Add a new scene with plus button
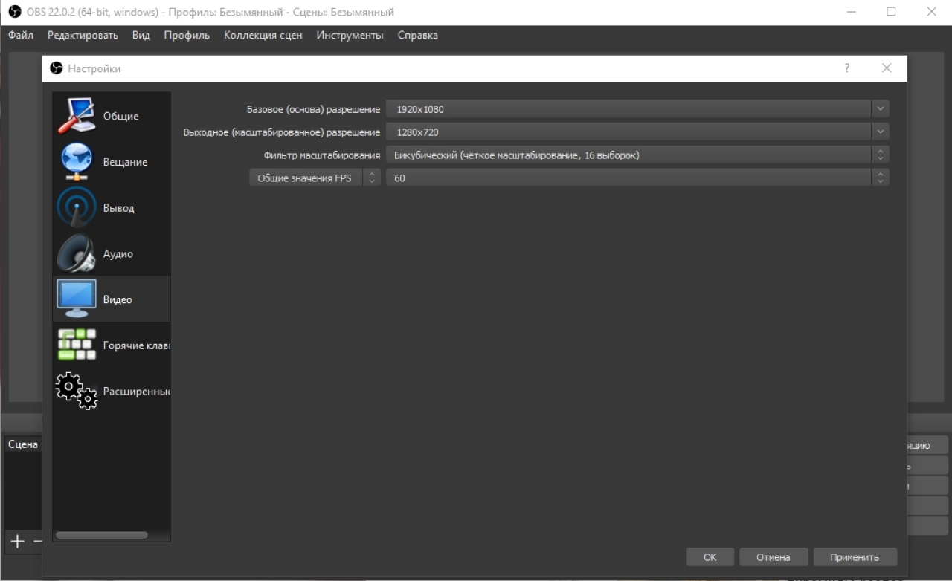952x581 pixels. point(17,542)
